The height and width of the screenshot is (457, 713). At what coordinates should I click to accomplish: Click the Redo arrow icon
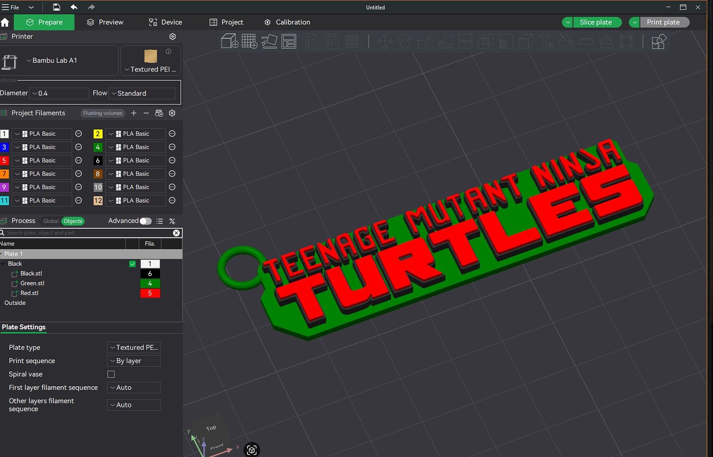click(91, 7)
